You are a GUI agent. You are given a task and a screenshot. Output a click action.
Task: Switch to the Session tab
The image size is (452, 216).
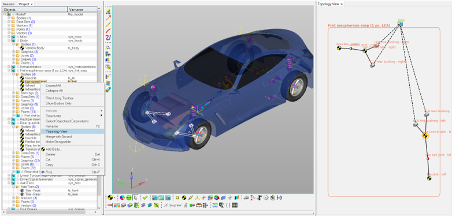8,4
